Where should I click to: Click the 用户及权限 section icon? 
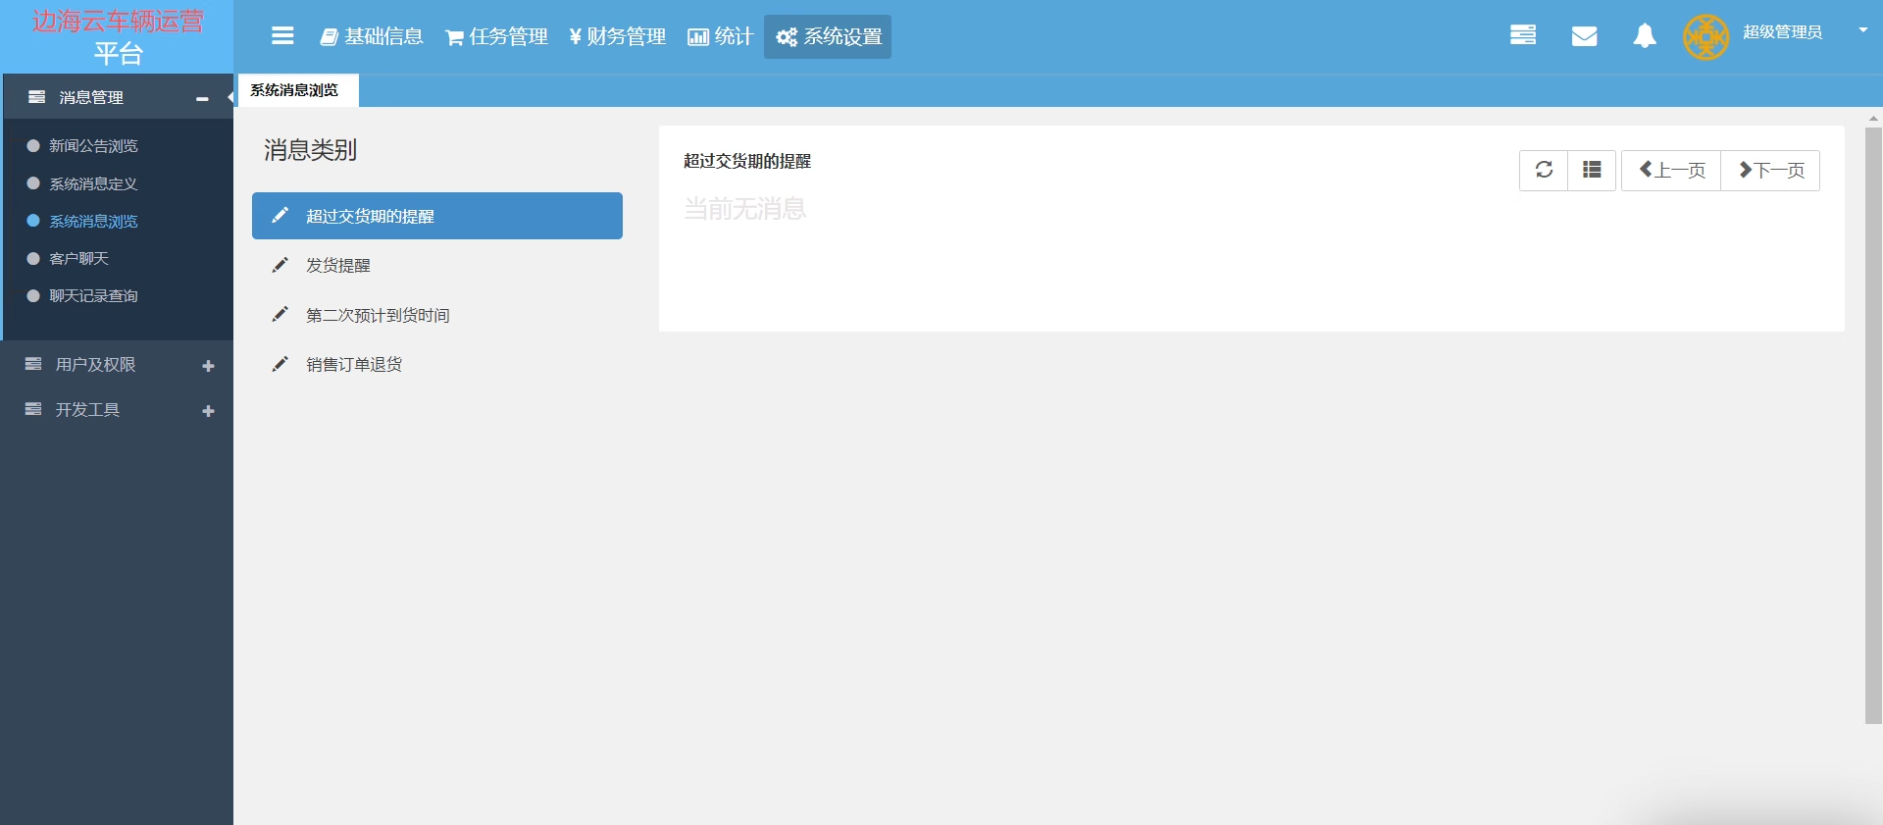point(33,364)
